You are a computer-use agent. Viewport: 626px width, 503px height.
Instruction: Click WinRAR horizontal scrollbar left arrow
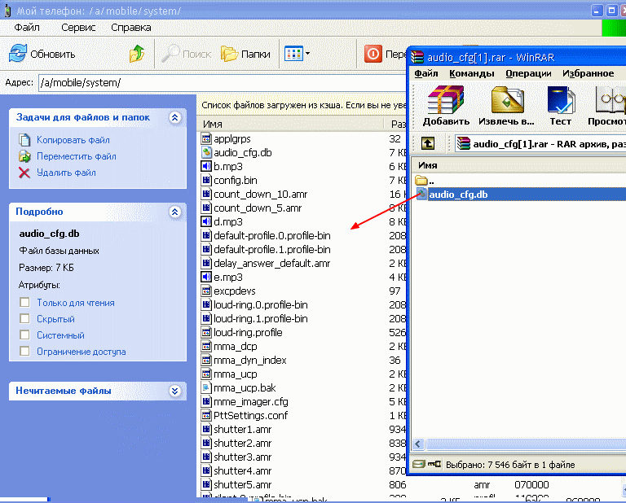point(418,444)
